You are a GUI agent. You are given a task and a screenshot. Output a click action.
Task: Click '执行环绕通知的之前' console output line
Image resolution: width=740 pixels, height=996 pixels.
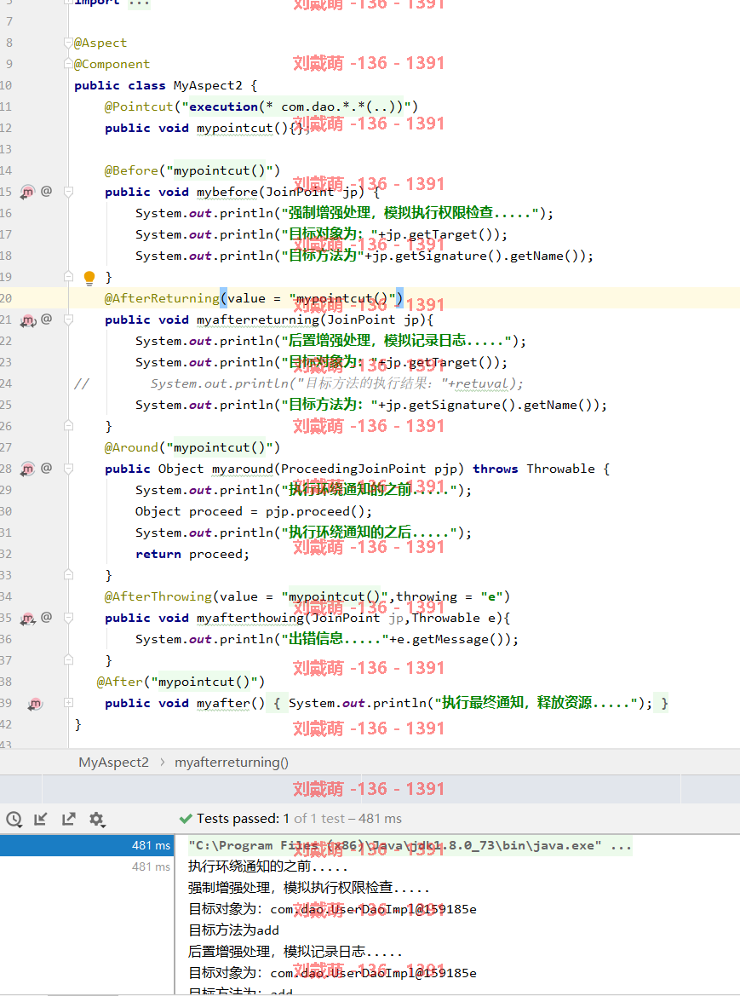tap(268, 866)
